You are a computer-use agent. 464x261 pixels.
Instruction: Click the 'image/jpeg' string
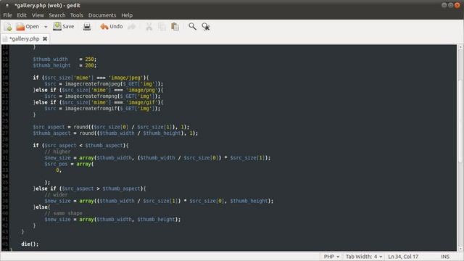(125, 78)
